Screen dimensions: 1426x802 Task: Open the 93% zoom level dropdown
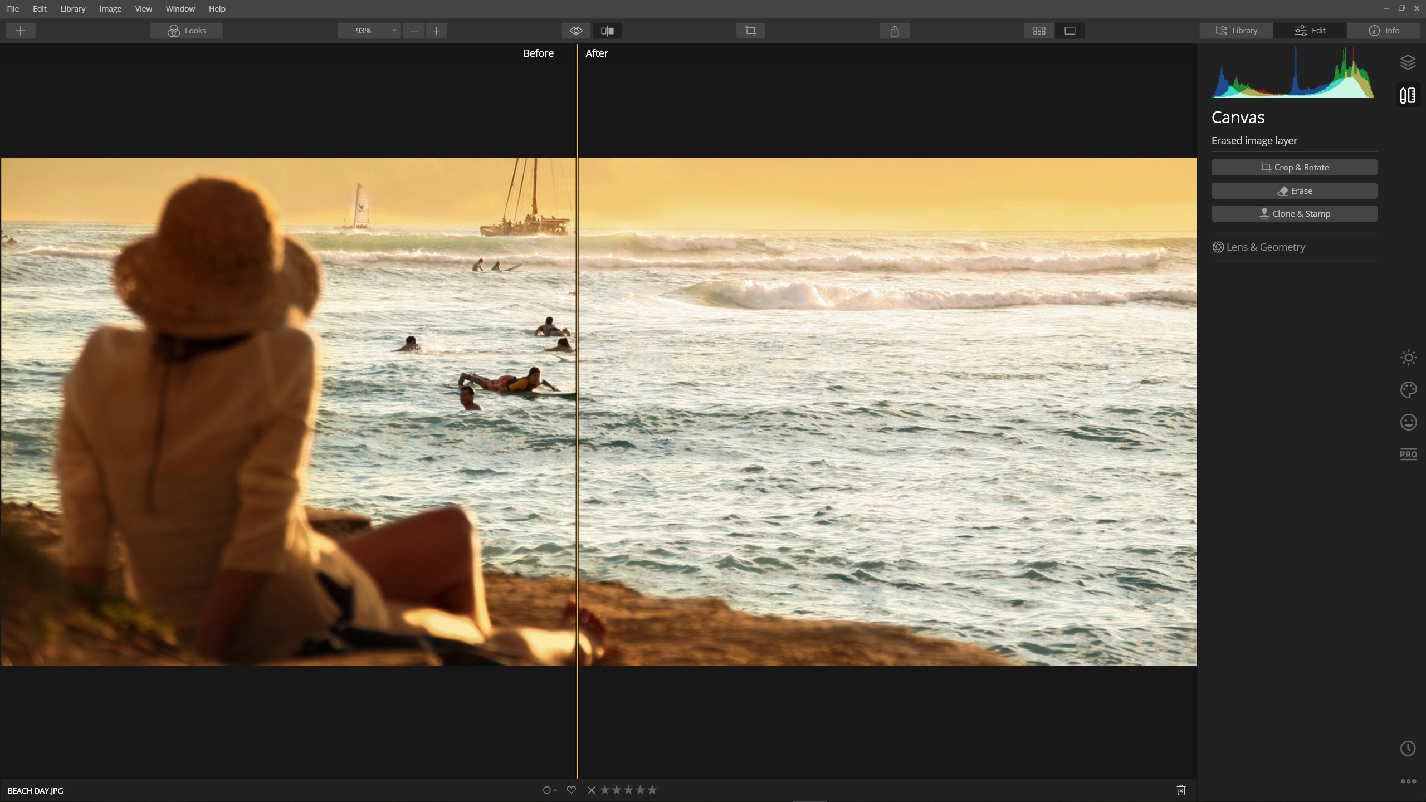(x=369, y=31)
